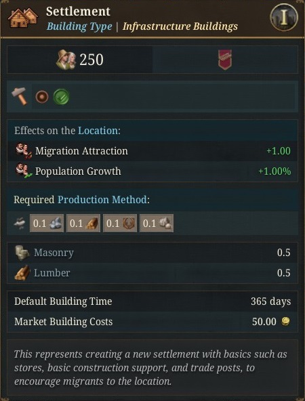
Task: Click the Settlement log cabin icon
Action: 23,18
